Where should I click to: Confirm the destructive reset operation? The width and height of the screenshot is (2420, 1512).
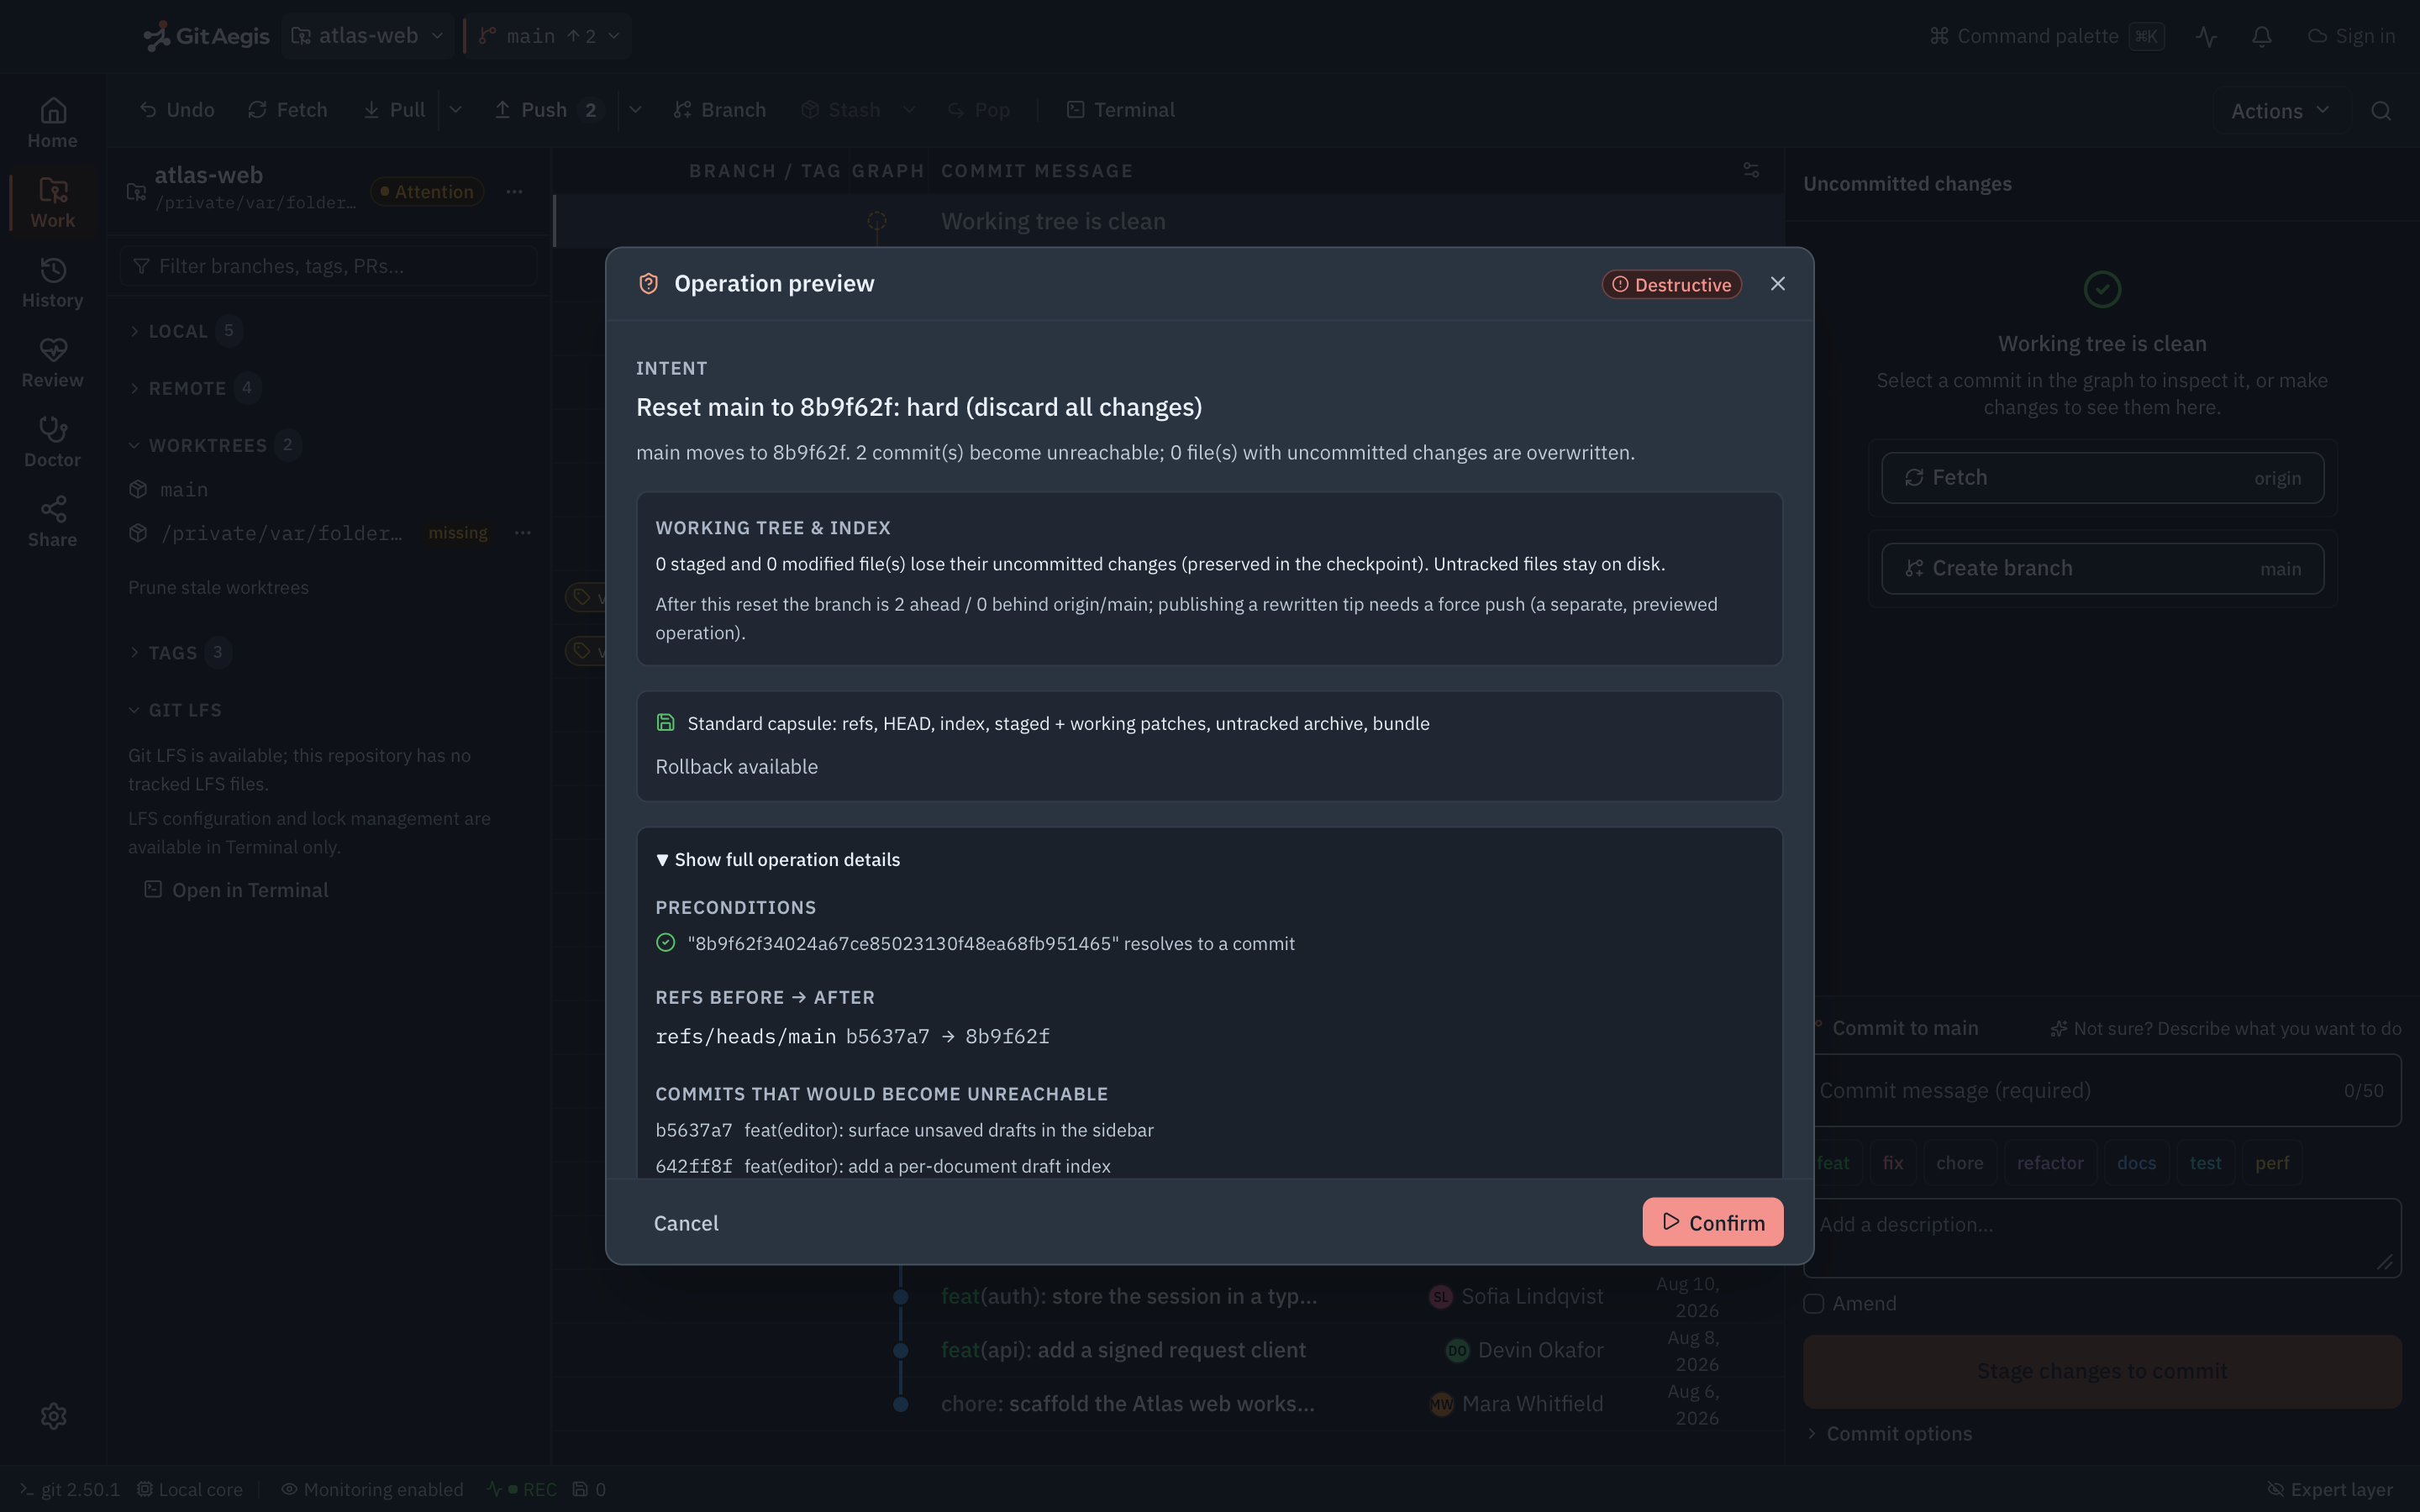(1712, 1222)
